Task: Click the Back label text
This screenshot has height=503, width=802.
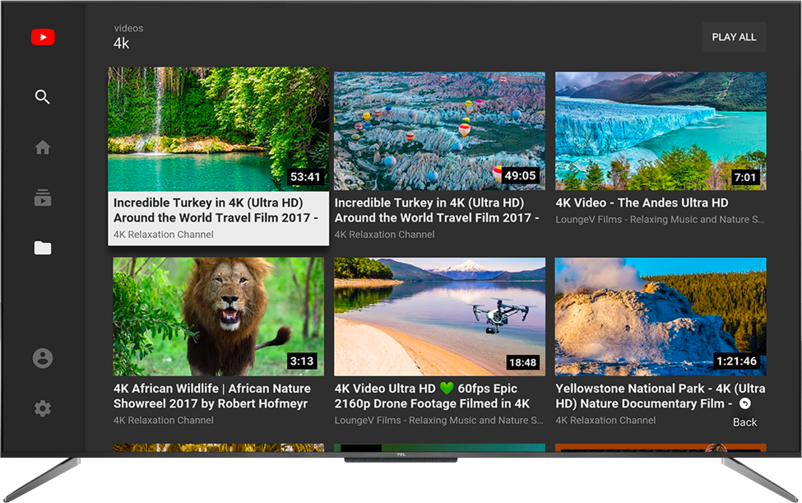Action: pyautogui.click(x=744, y=422)
